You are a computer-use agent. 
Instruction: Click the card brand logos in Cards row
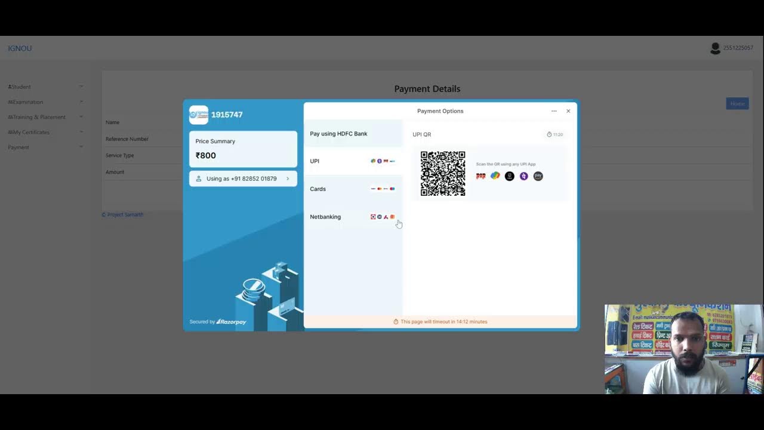click(383, 189)
